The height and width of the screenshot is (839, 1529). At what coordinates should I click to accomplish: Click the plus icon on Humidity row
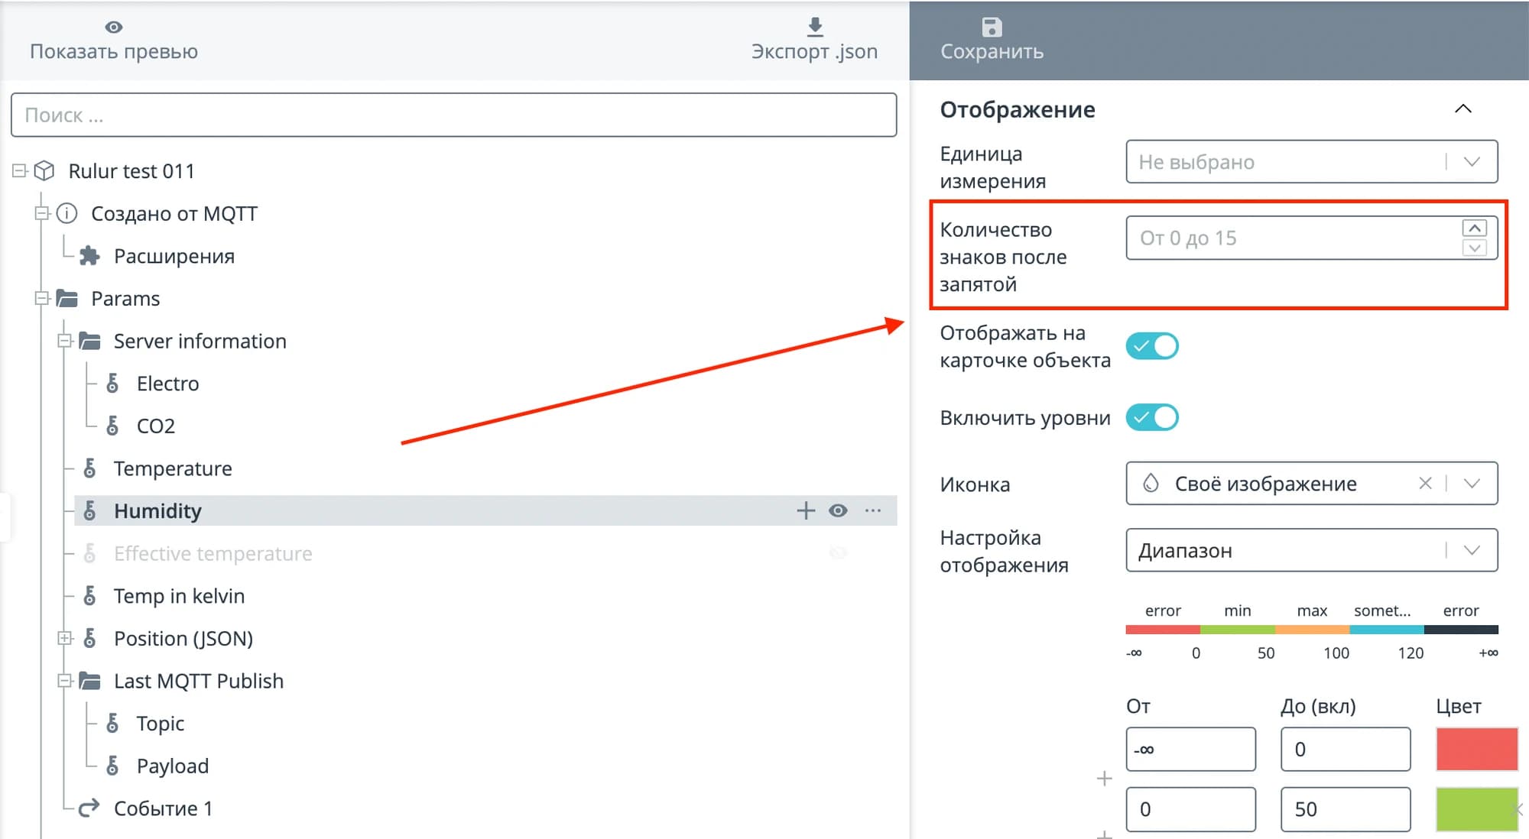(x=806, y=510)
